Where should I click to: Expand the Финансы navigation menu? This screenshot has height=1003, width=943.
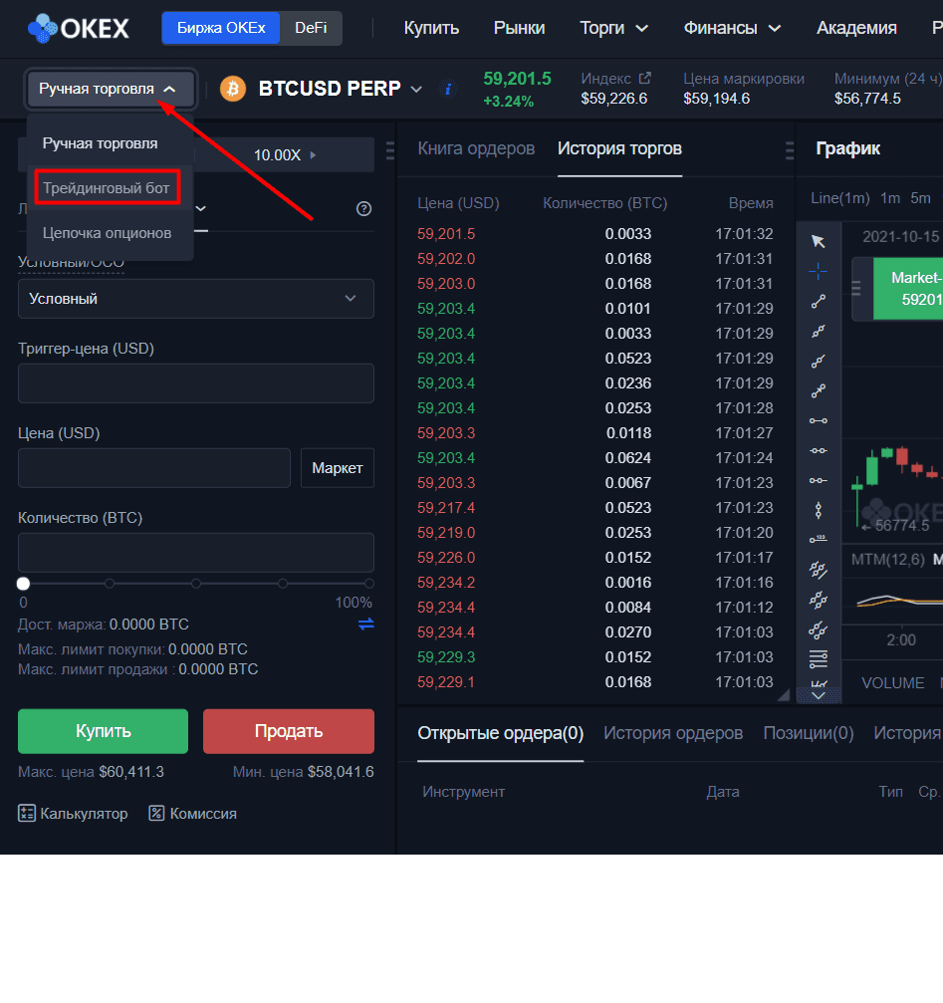(x=732, y=28)
